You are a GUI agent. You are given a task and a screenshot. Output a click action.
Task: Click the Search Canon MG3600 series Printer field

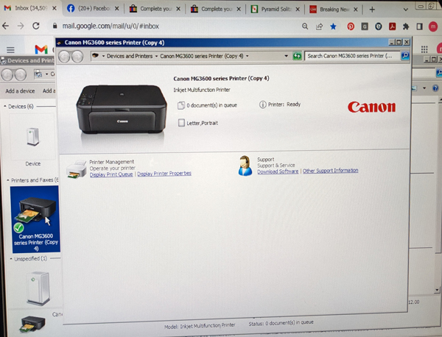(x=353, y=56)
